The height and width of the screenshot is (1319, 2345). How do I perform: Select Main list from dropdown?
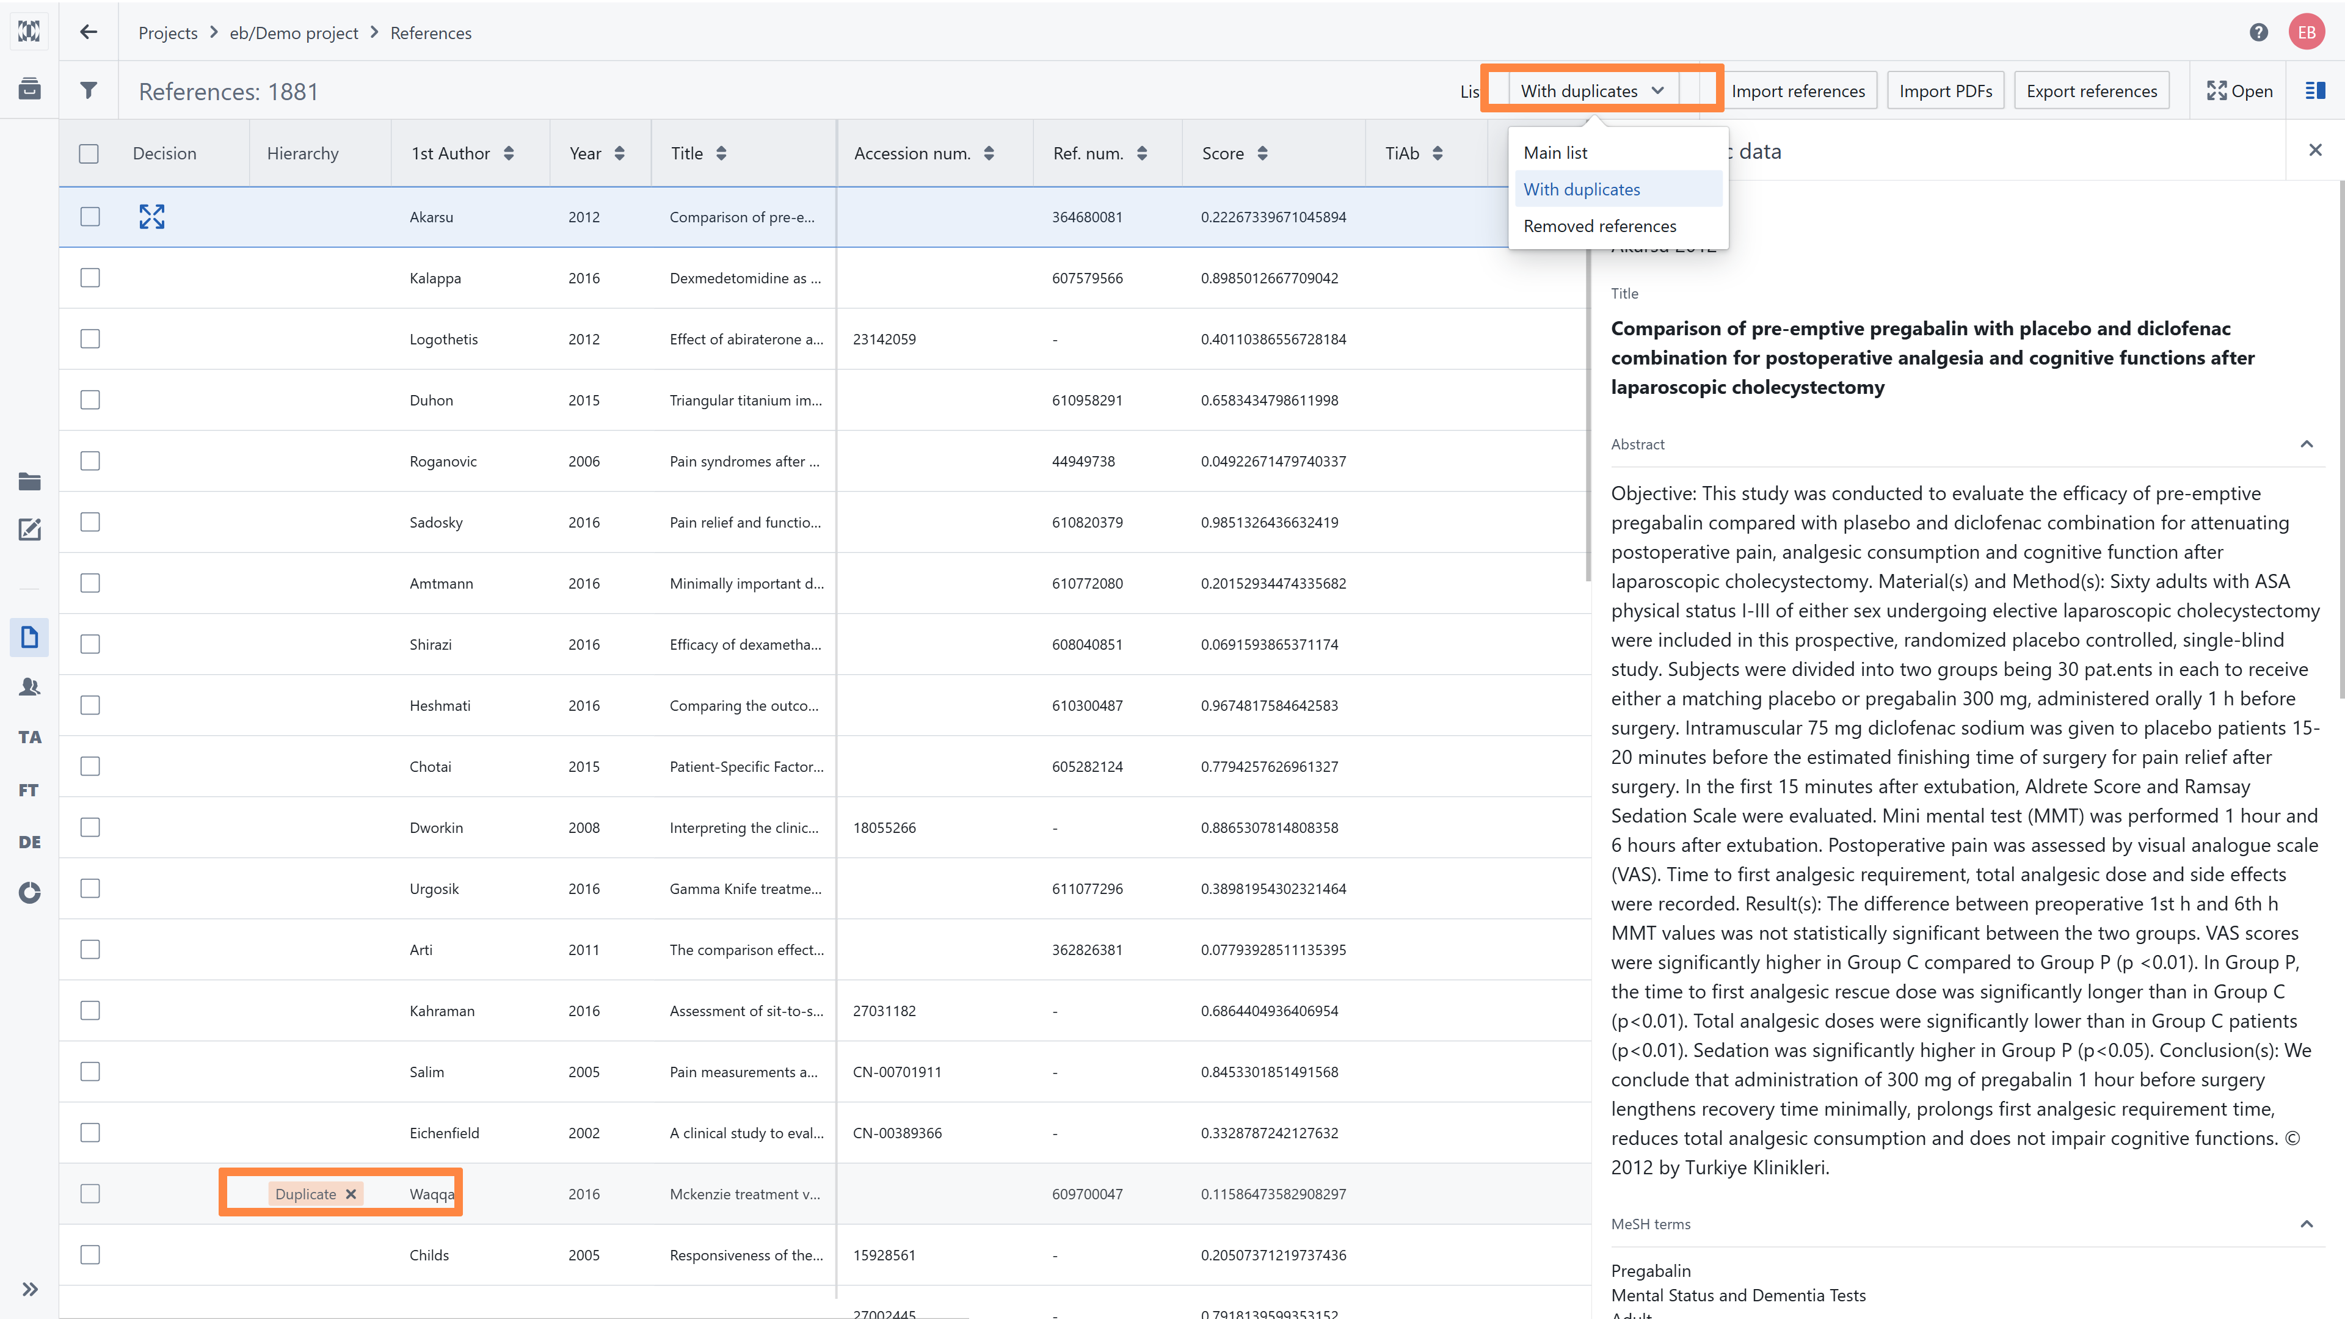coord(1618,153)
